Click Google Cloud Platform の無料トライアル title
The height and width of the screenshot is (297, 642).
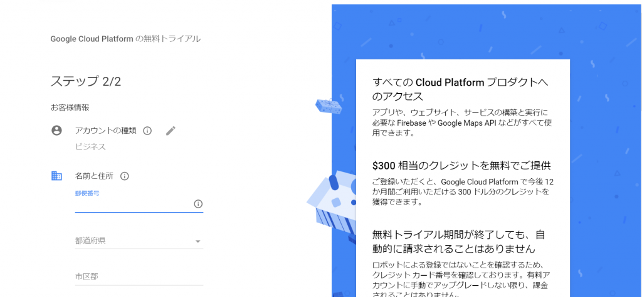pyautogui.click(x=125, y=39)
